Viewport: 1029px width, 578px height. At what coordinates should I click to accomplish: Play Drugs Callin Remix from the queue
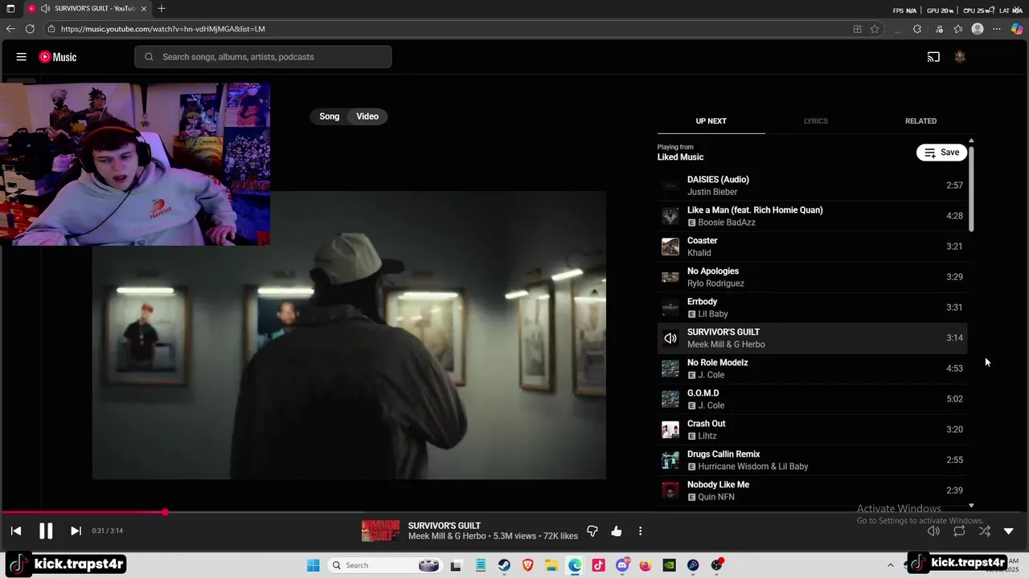pos(812,460)
